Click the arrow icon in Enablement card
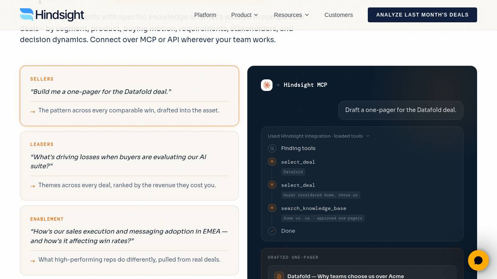The image size is (497, 279). (33, 260)
